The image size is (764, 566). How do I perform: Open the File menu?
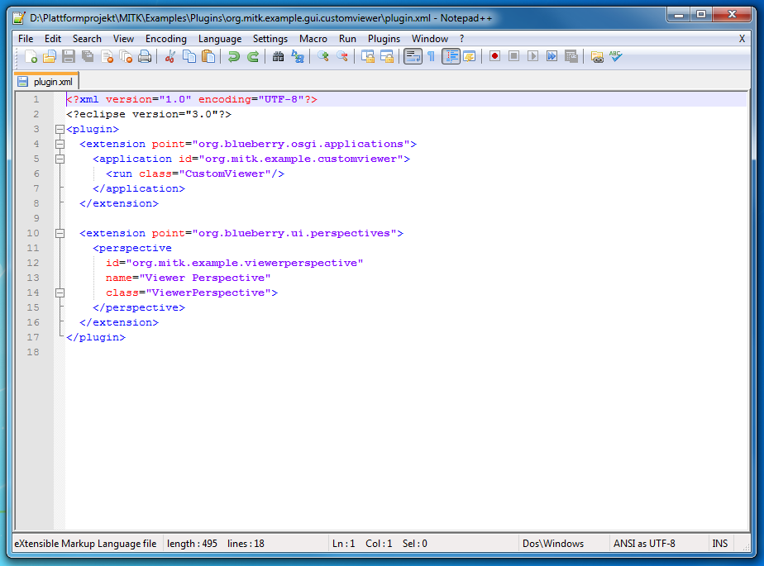26,39
